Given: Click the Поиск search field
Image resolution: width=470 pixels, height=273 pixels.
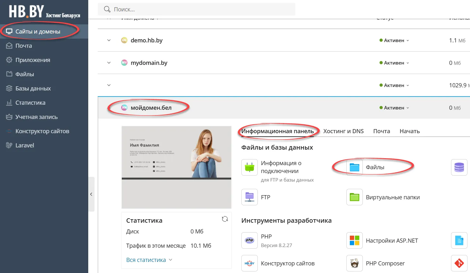Looking at the screenshot, I should pos(196,9).
